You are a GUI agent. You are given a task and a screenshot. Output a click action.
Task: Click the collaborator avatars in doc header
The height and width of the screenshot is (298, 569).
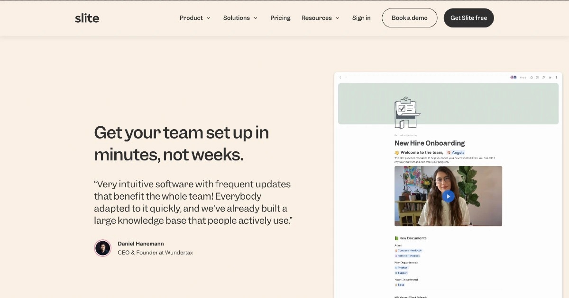pos(513,78)
